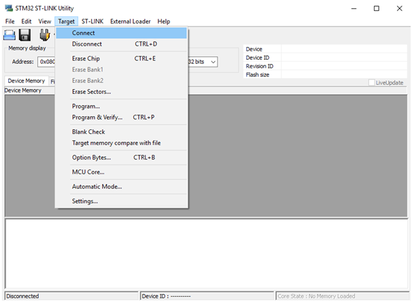Open the External Loader menu
This screenshot has width=412, height=302.
[131, 21]
